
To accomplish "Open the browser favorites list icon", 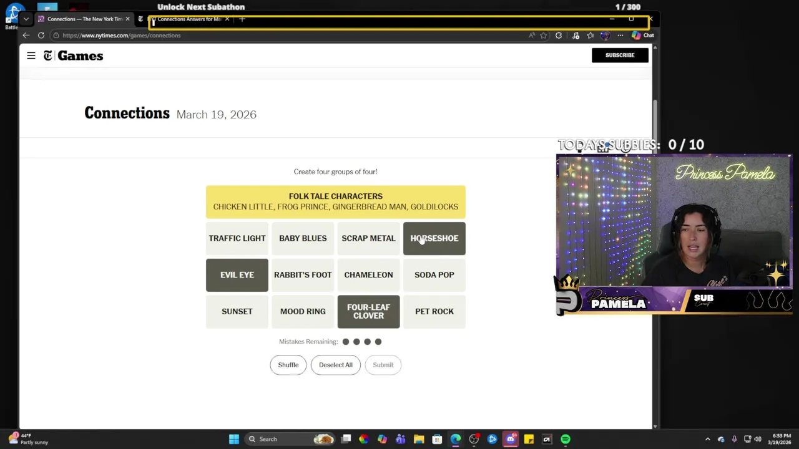I will point(591,36).
